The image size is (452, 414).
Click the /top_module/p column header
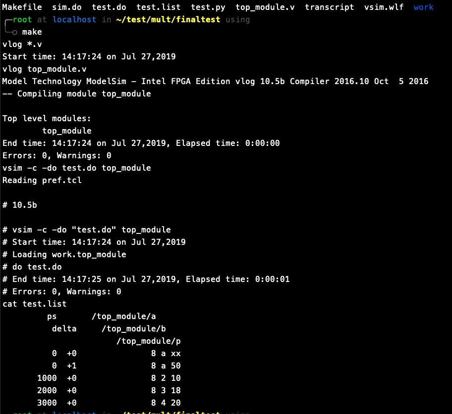148,341
